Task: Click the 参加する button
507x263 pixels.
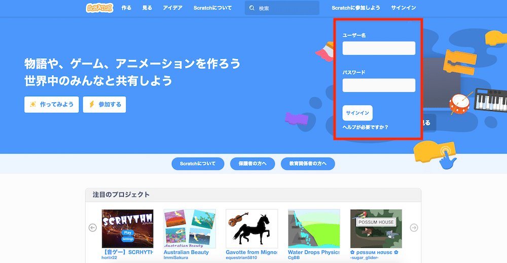Action: pyautogui.click(x=104, y=104)
